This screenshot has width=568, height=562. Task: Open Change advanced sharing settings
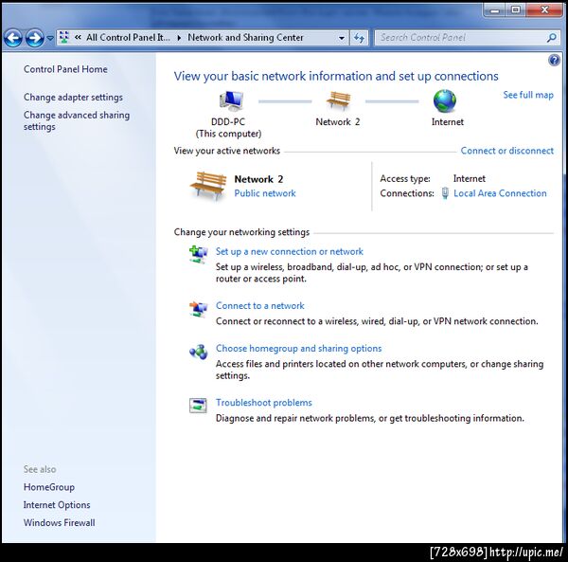(77, 120)
